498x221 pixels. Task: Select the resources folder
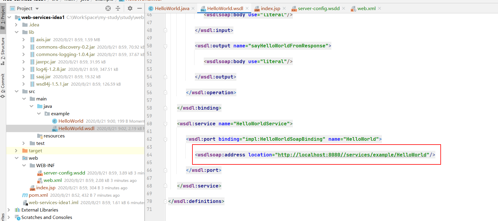tap(54, 136)
